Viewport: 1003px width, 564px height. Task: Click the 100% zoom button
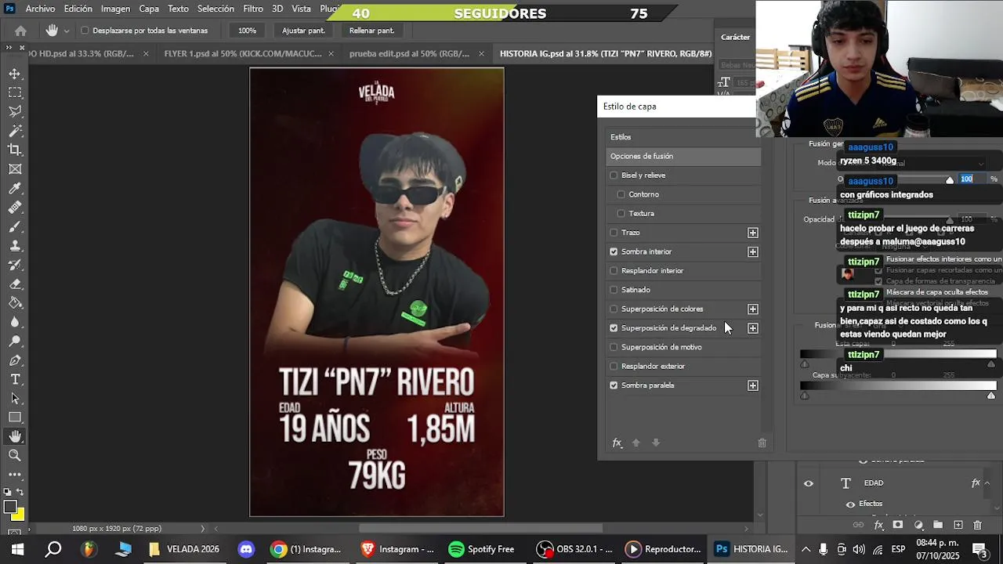[x=247, y=31]
